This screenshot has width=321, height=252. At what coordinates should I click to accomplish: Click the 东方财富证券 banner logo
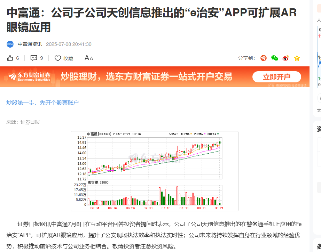click(x=30, y=76)
